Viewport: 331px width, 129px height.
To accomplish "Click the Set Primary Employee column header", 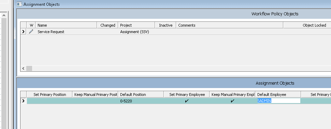I will [x=187, y=95].
